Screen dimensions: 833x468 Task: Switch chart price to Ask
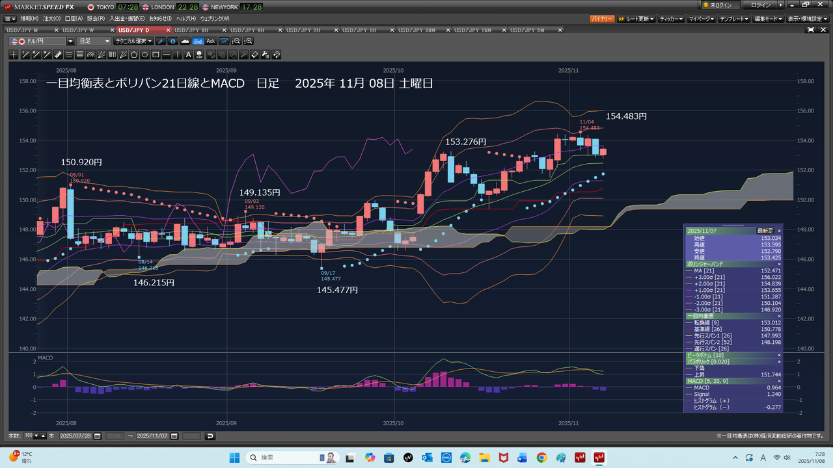(210, 41)
